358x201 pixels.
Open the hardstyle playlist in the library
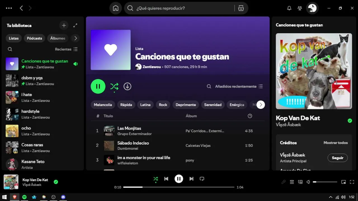pyautogui.click(x=43, y=114)
